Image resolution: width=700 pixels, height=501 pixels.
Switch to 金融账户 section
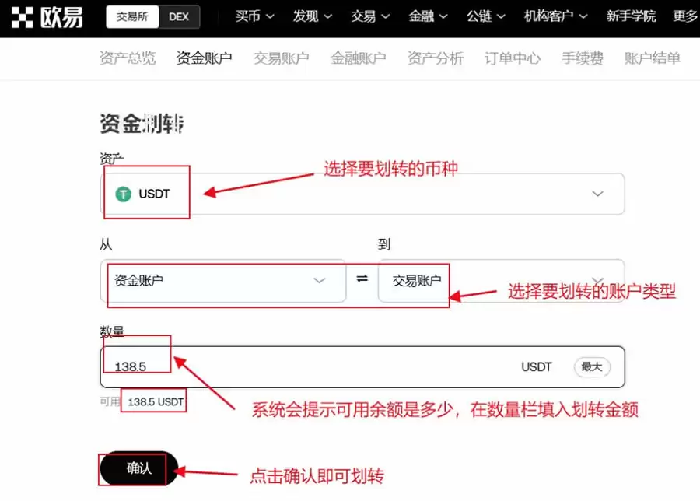(358, 58)
